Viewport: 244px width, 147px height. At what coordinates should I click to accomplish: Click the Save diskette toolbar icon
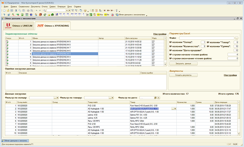point(11,10)
